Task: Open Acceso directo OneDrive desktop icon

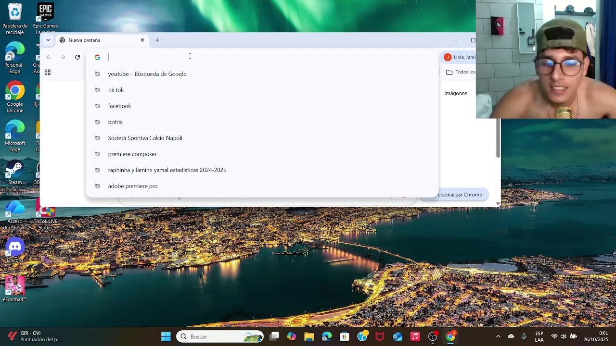Action: 15,215
